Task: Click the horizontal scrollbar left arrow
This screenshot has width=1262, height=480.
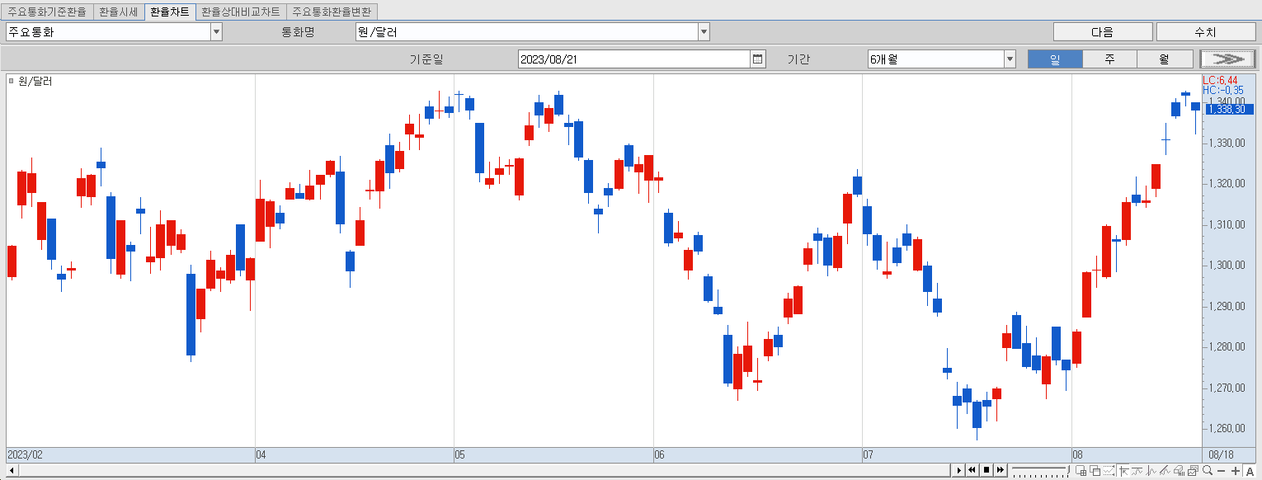Action: 12,470
